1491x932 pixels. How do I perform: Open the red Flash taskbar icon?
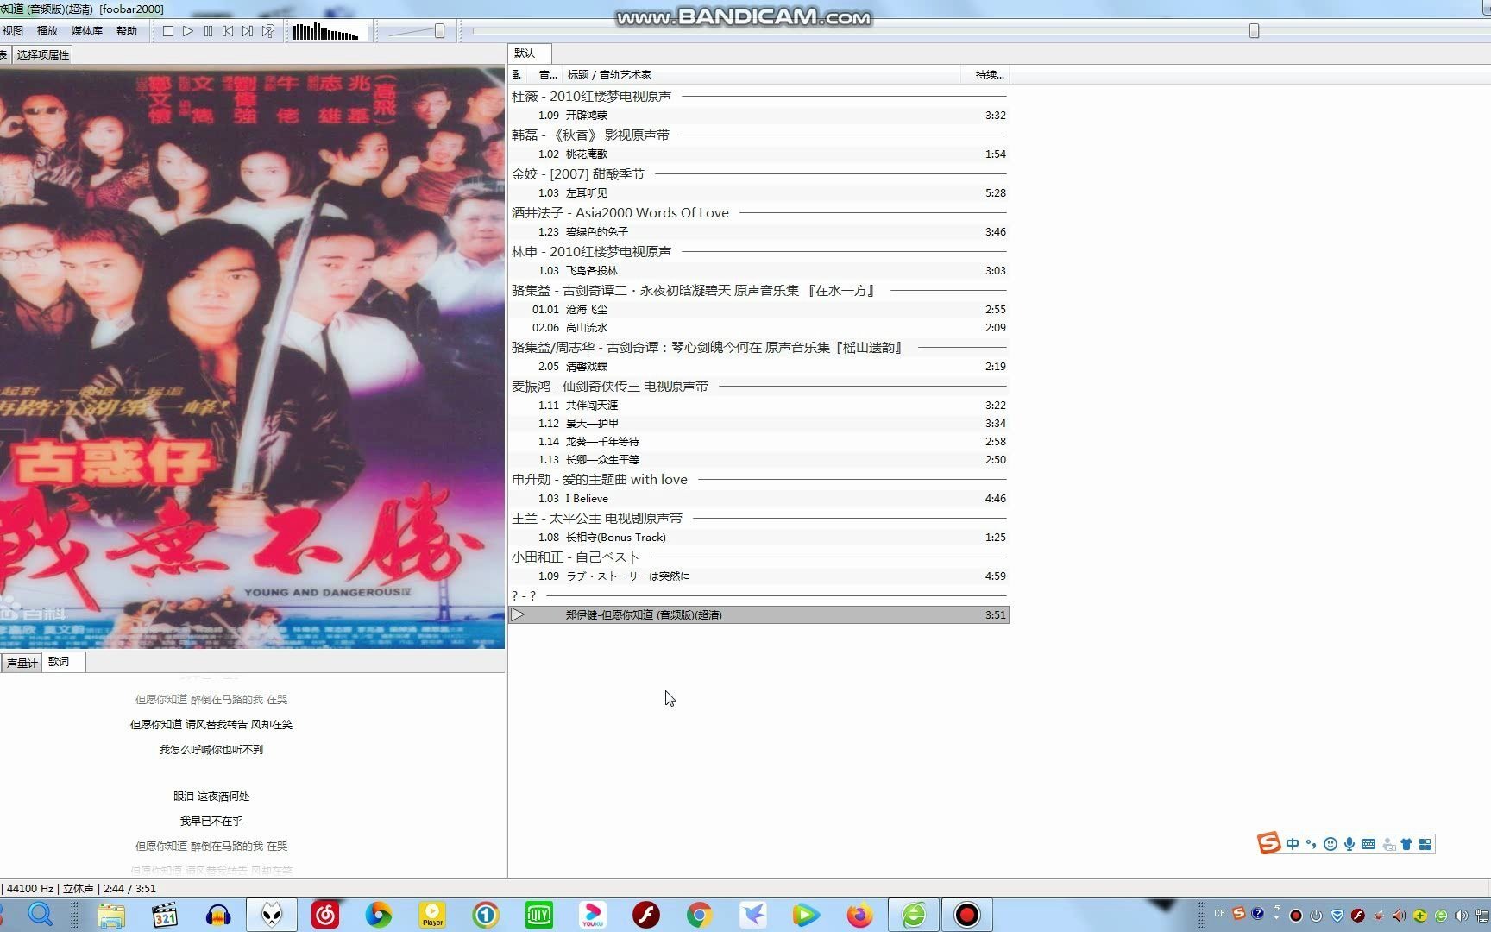point(646,915)
